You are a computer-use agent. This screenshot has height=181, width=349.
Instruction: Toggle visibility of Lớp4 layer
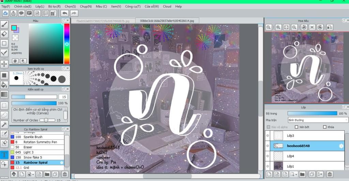tap(268, 156)
